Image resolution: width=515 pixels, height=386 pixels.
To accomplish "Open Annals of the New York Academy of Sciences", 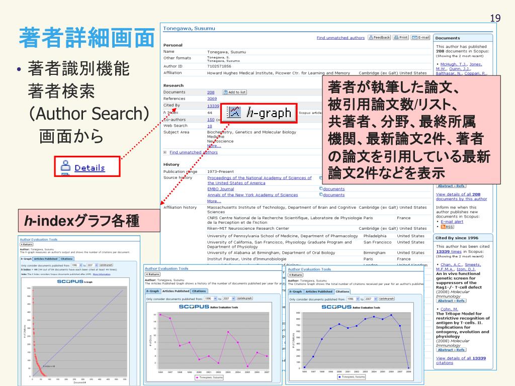I will [x=252, y=195].
